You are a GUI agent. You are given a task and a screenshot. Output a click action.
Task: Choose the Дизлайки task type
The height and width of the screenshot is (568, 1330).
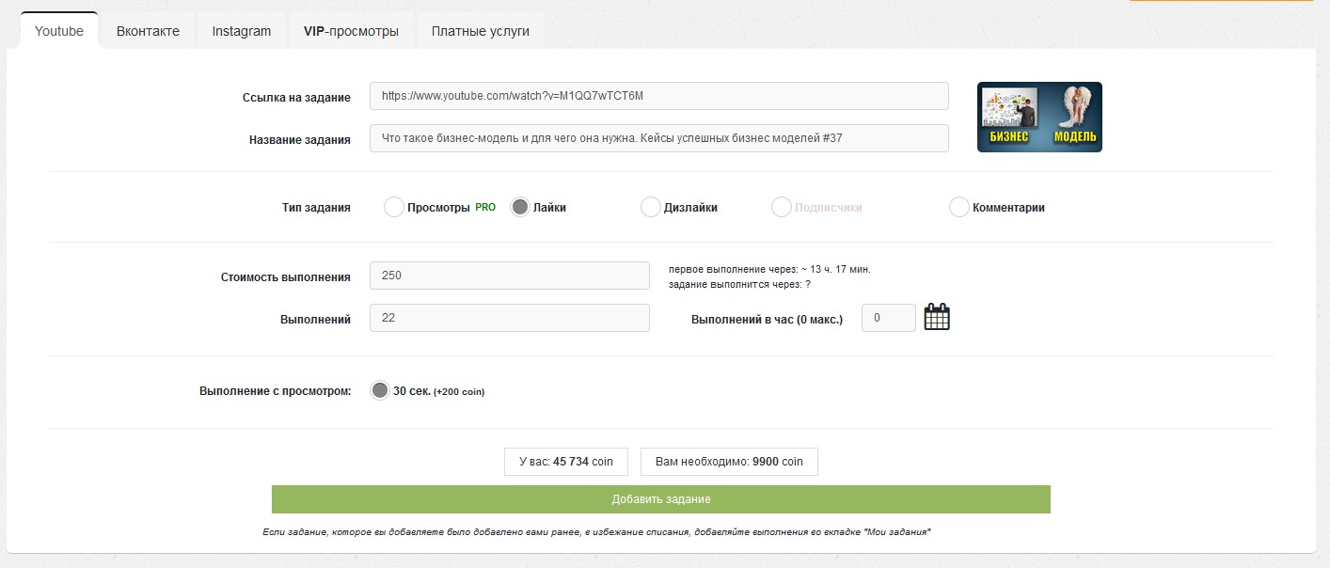(650, 208)
